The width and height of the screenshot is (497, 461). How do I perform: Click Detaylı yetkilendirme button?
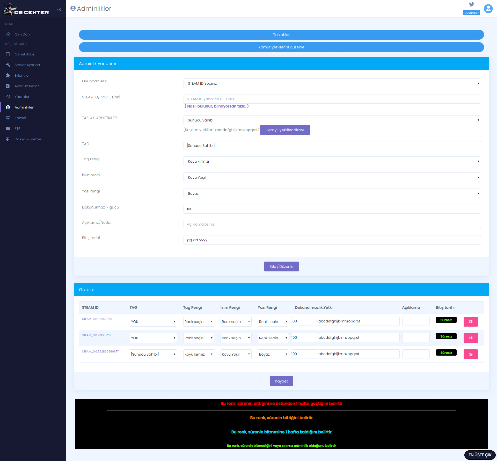285,130
